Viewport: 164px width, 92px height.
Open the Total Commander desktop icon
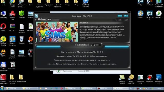pyautogui.click(x=3, y=66)
